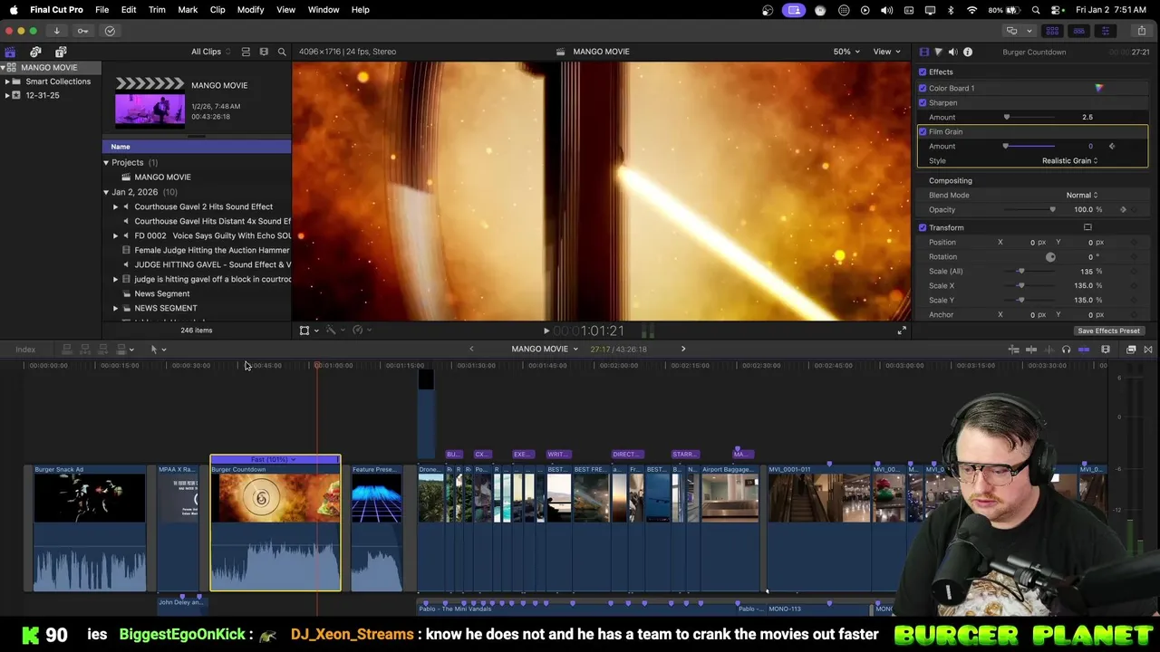The height and width of the screenshot is (652, 1160).
Task: Open the Keyword Editor key icon
Action: point(82,31)
